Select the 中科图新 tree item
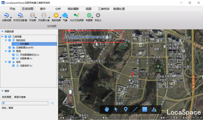203x120 pixels. (x=34, y=44)
